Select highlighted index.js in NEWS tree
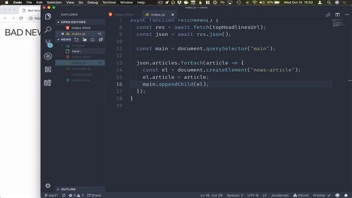 pos(80,63)
